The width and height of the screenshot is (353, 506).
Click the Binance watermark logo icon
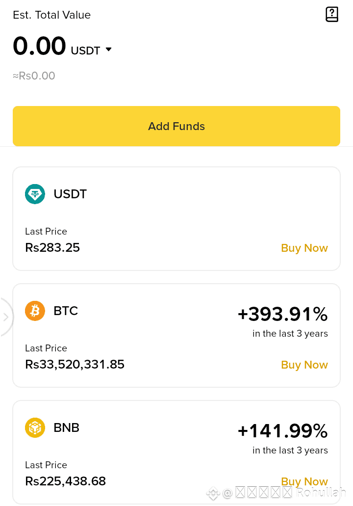click(x=213, y=493)
